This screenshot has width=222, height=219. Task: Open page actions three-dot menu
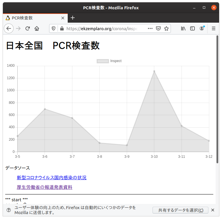[150, 28]
